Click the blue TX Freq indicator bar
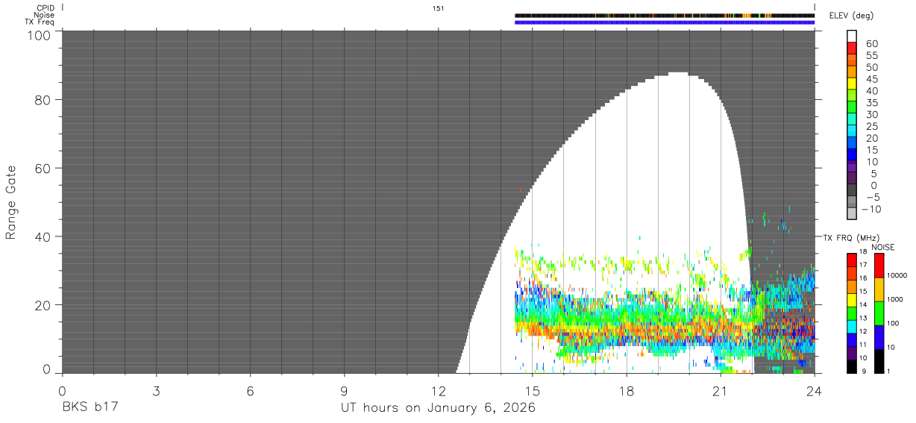Image resolution: width=916 pixels, height=423 pixels. pos(665,22)
